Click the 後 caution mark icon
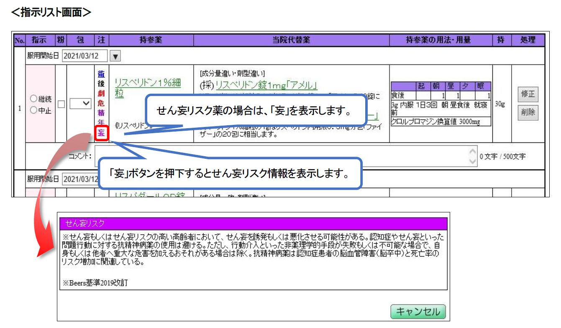The image size is (561, 328). 101,83
